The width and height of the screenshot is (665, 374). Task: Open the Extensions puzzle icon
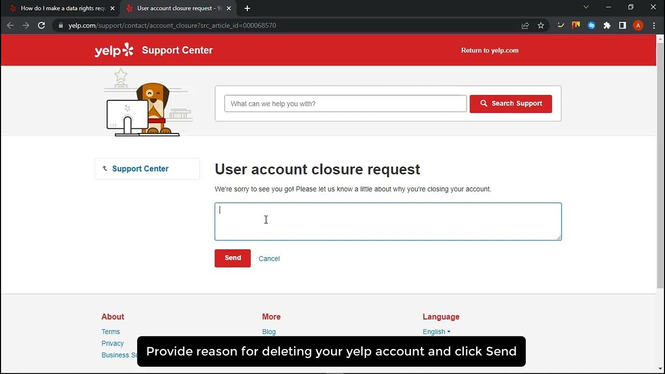click(x=607, y=25)
